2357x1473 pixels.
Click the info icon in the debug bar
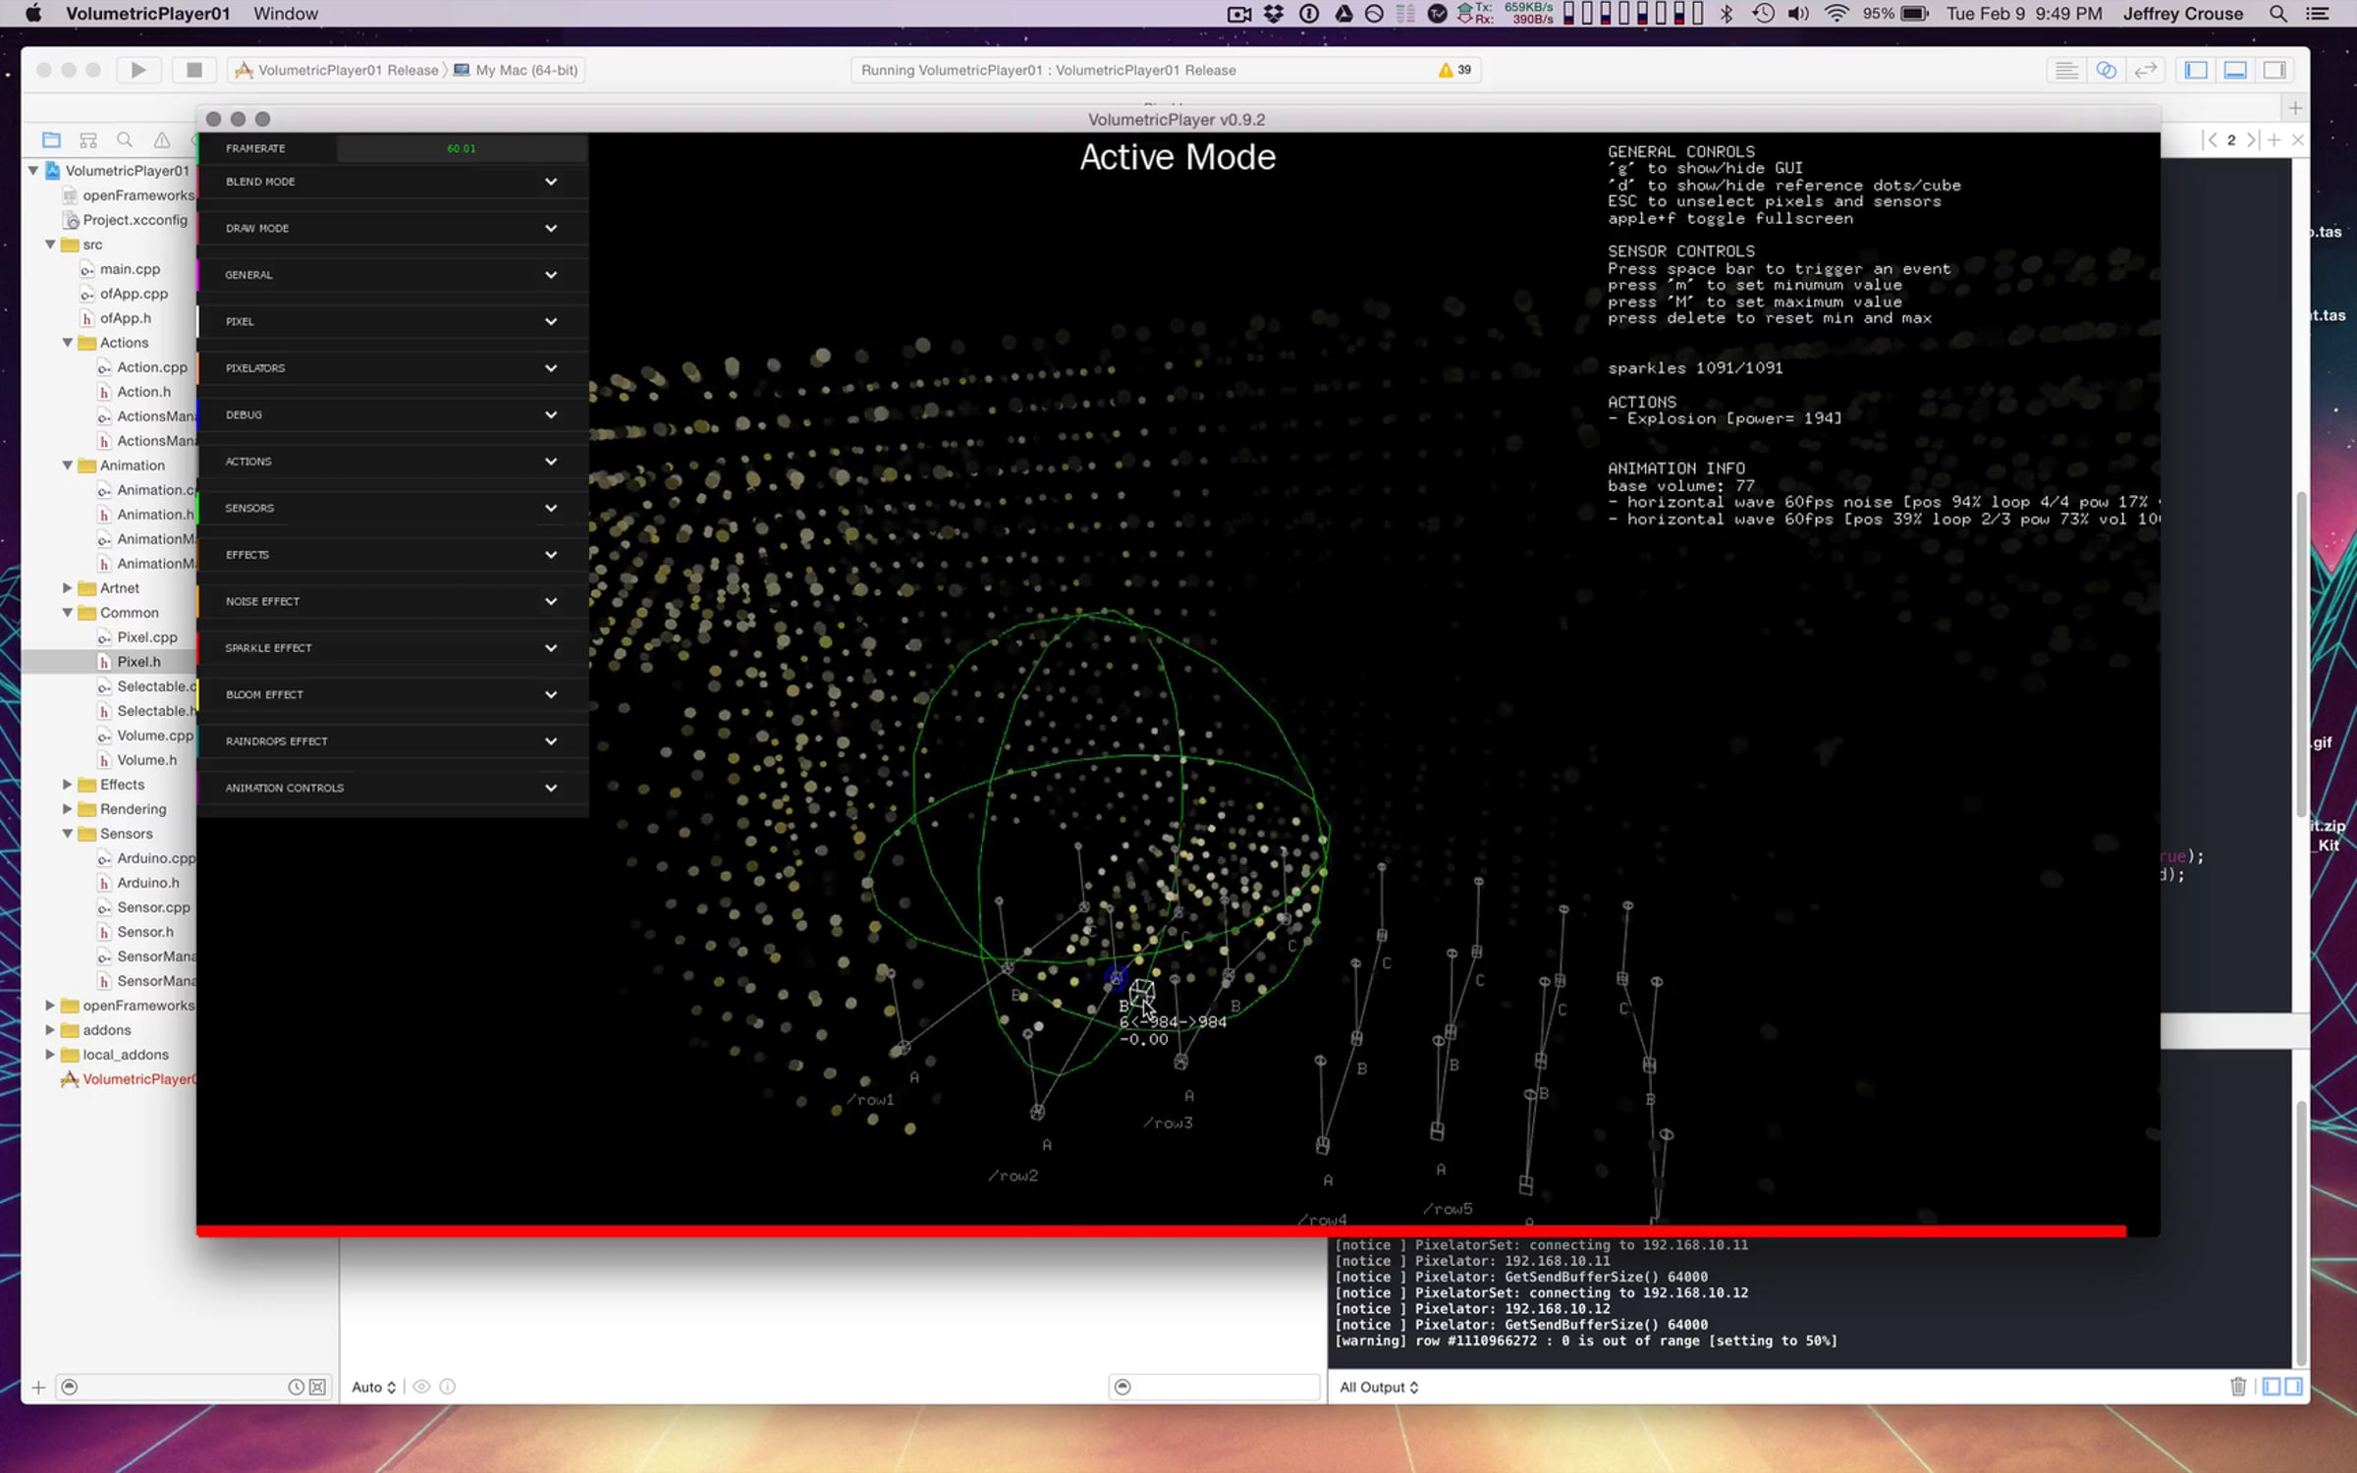(x=448, y=1387)
